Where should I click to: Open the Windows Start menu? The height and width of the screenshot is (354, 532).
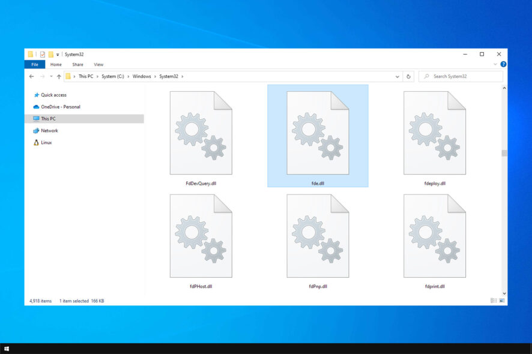coord(7,349)
